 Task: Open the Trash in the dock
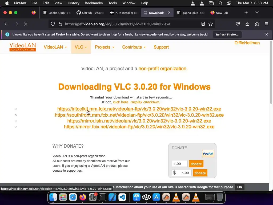(220, 197)
